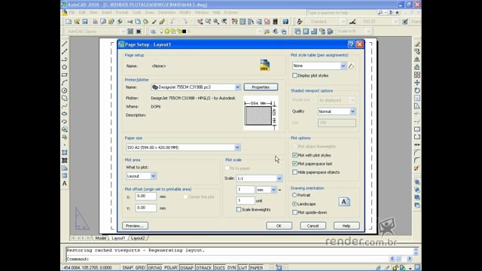
Task: Uncheck Plot with plot styles
Action: pyautogui.click(x=294, y=155)
